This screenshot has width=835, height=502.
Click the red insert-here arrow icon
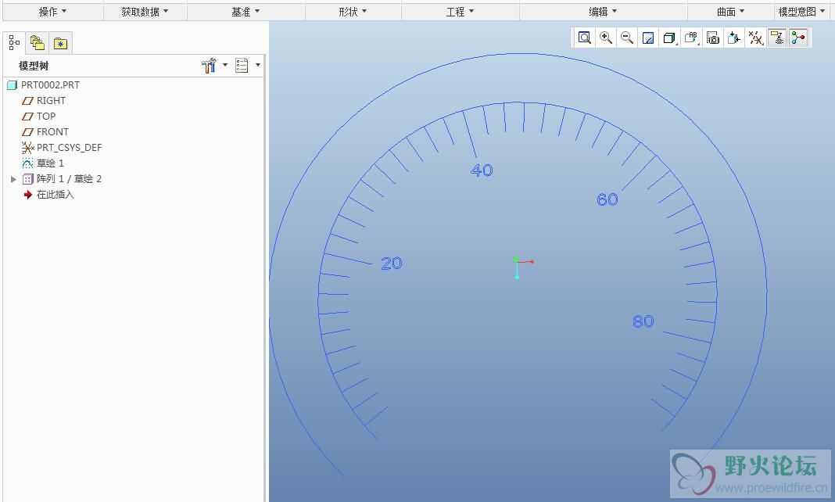28,195
